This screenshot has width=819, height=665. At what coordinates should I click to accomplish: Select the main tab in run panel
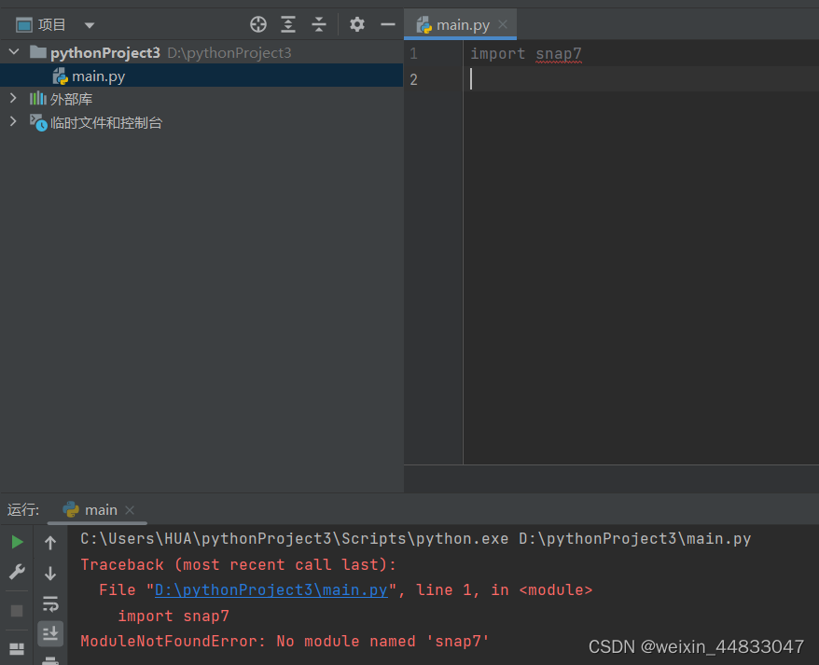(x=96, y=509)
